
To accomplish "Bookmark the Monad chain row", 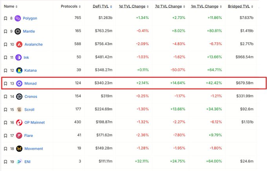I will click(5, 84).
